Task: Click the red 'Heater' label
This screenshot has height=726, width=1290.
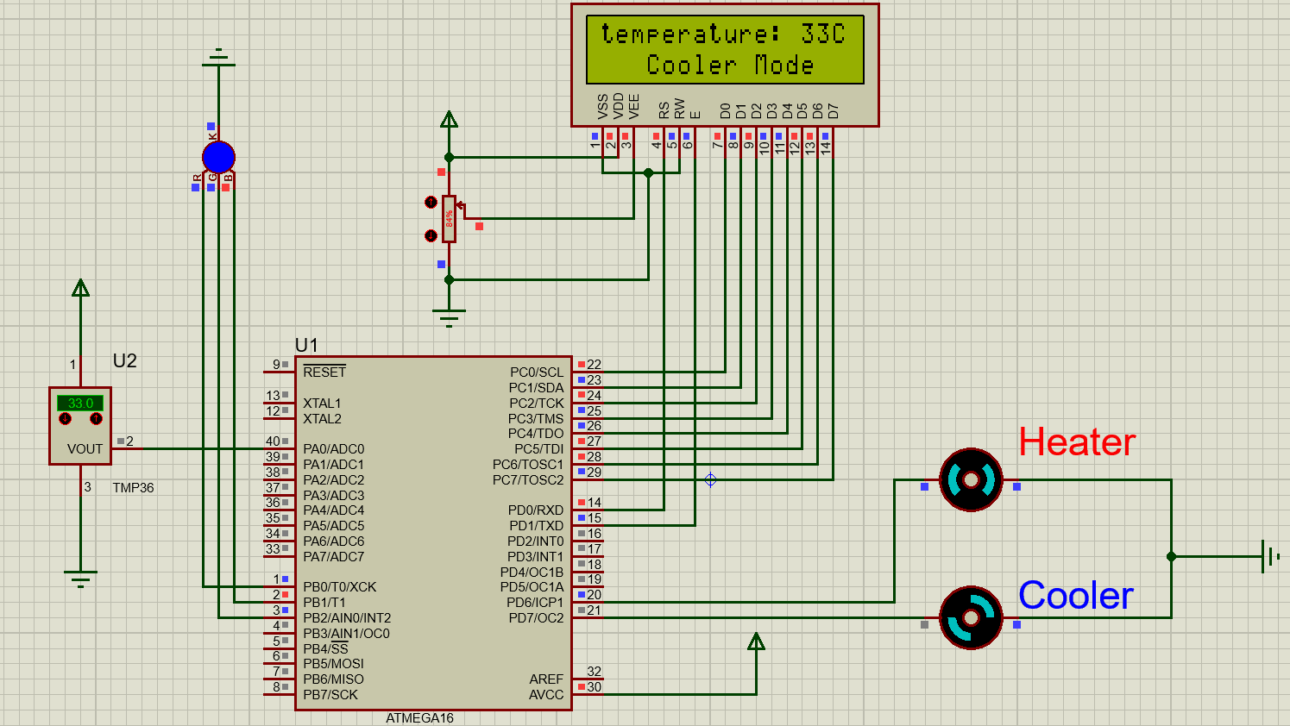Action: coord(1077,442)
